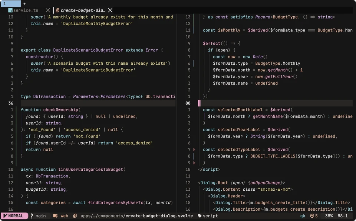Viewport: 356px width, 221px height.
Task: Click the <Dialog.Header> tag
Action: point(227,196)
